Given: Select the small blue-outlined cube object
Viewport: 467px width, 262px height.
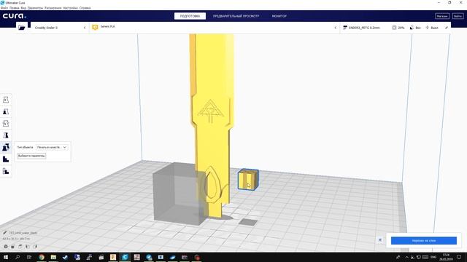Looking at the screenshot, I should pos(248,180).
